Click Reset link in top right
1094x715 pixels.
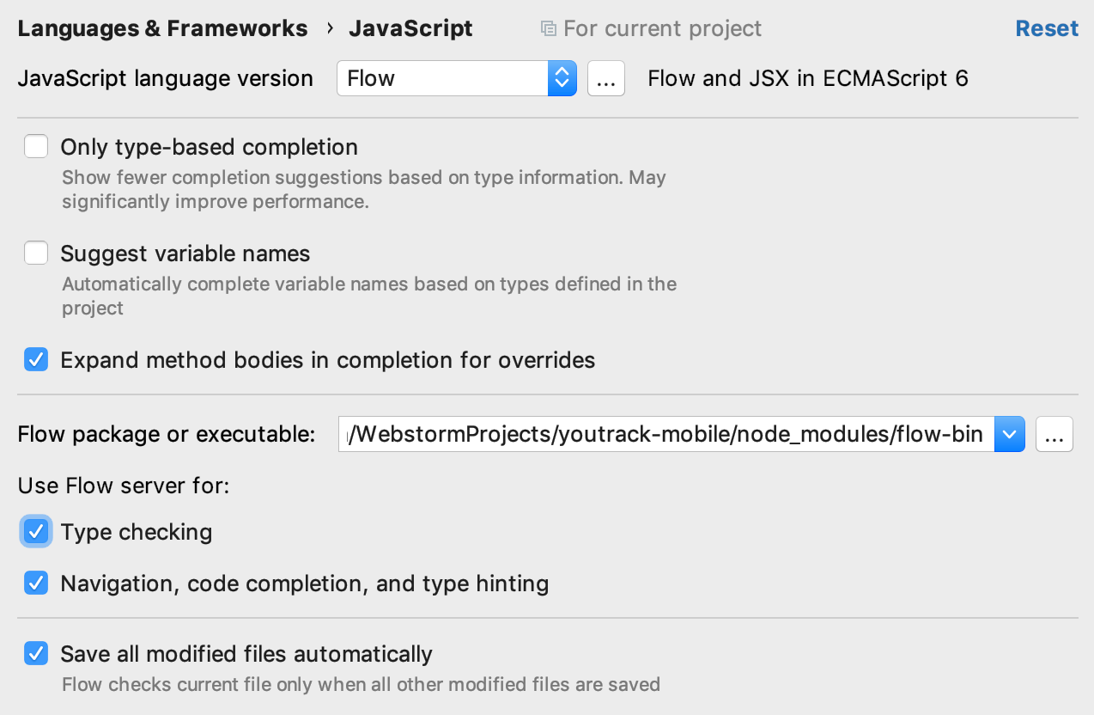coord(1047,28)
